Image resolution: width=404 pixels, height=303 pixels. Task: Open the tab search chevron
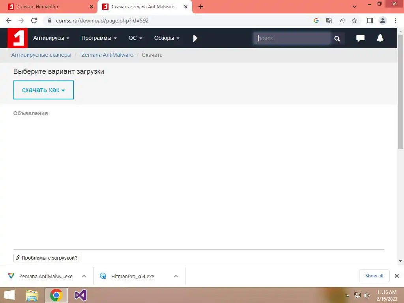pyautogui.click(x=355, y=7)
